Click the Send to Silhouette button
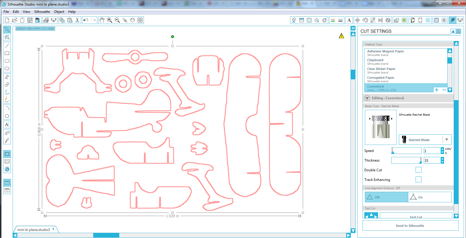The height and width of the screenshot is (238, 466). (x=410, y=225)
